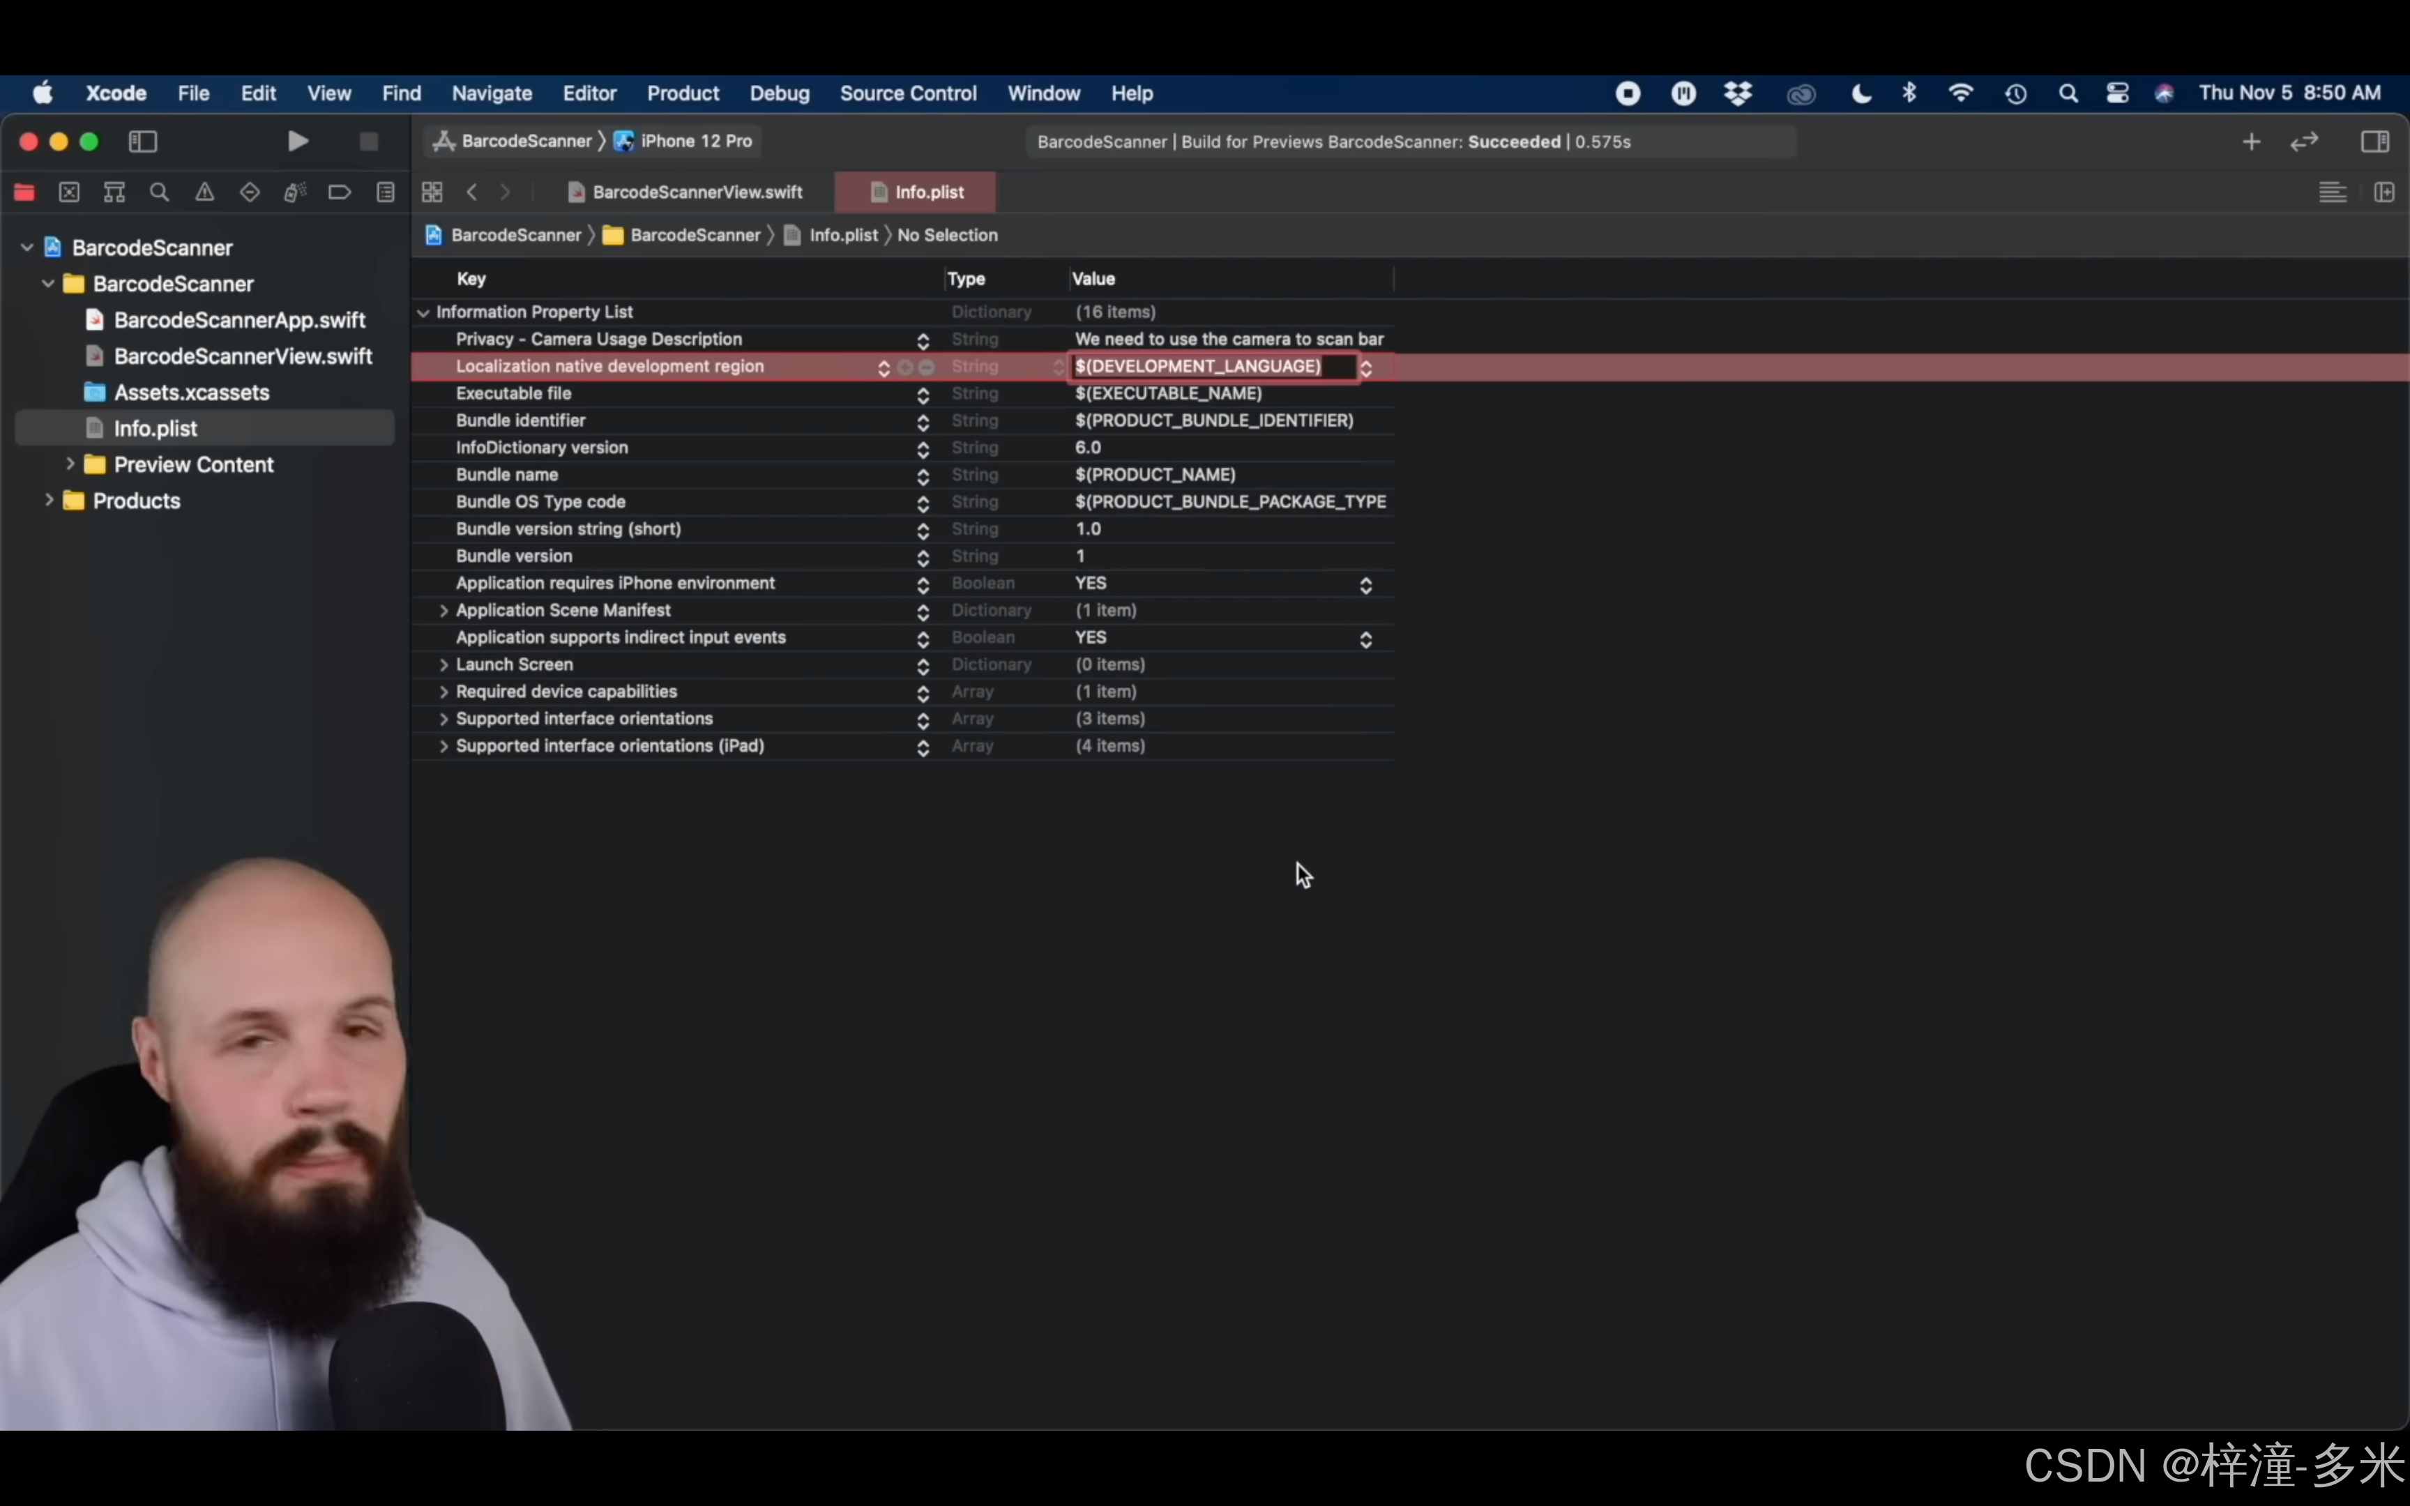Select the Info.plist editor tab

pyautogui.click(x=916, y=192)
